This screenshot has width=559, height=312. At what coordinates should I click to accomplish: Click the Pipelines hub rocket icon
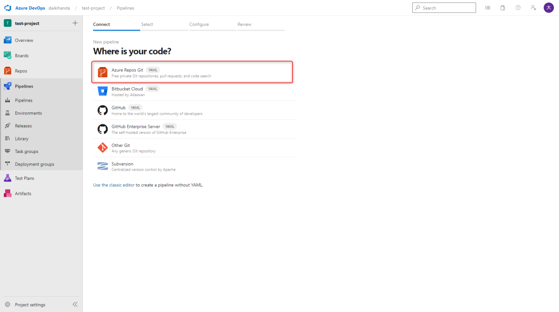7,86
